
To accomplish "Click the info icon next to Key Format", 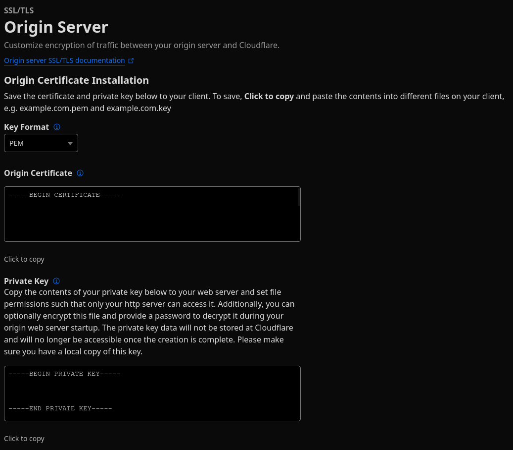I will click(x=57, y=127).
